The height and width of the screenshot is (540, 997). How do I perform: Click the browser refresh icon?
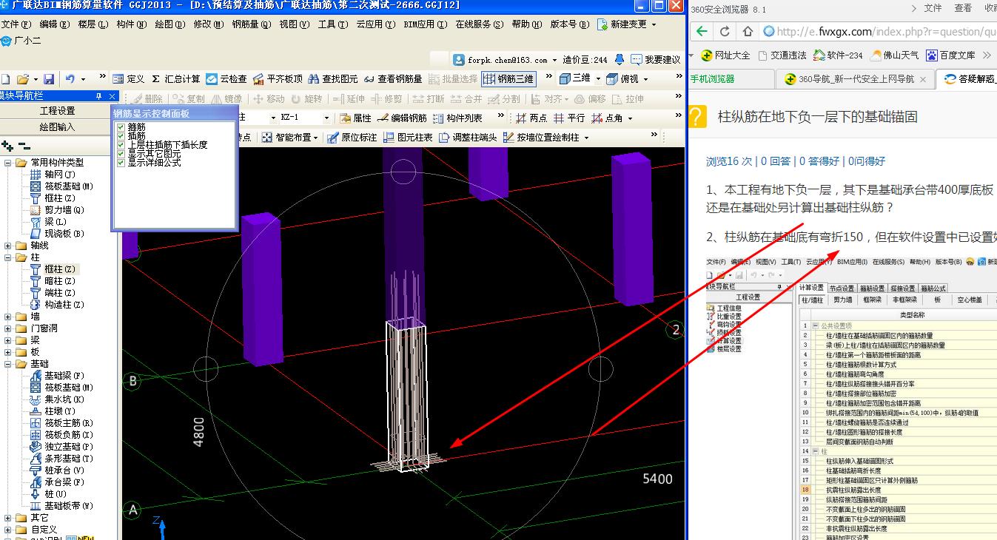(x=725, y=32)
